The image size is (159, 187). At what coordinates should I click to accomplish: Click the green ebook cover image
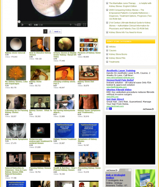coord(145,178)
